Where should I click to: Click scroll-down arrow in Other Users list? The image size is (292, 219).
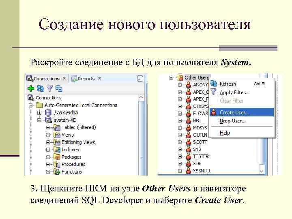tap(262, 171)
